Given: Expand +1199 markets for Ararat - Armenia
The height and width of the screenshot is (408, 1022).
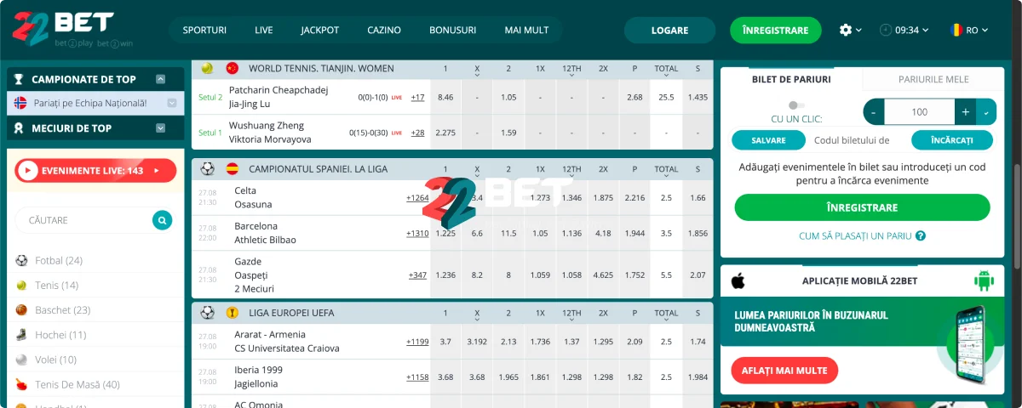Looking at the screenshot, I should [417, 342].
